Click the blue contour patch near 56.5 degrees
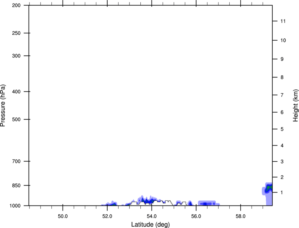This screenshot has height=228, width=299. [x=208, y=203]
